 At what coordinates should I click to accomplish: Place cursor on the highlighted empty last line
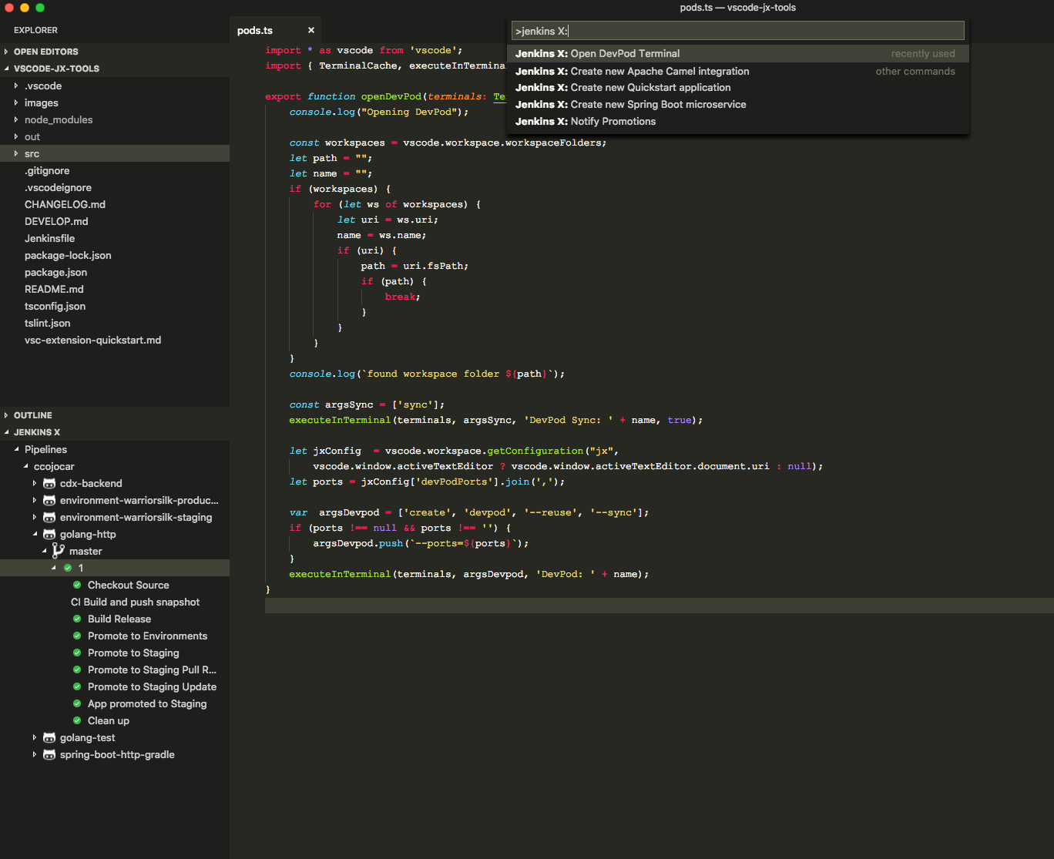point(659,605)
